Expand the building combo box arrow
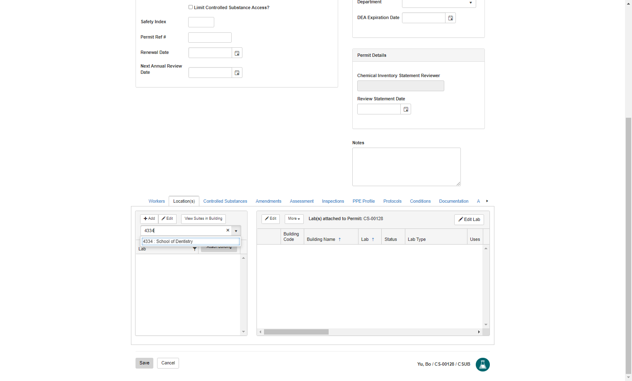 click(x=236, y=231)
